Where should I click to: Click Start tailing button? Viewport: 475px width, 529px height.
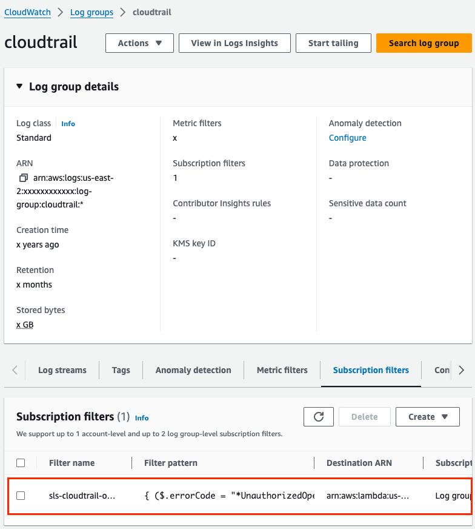[x=333, y=43]
